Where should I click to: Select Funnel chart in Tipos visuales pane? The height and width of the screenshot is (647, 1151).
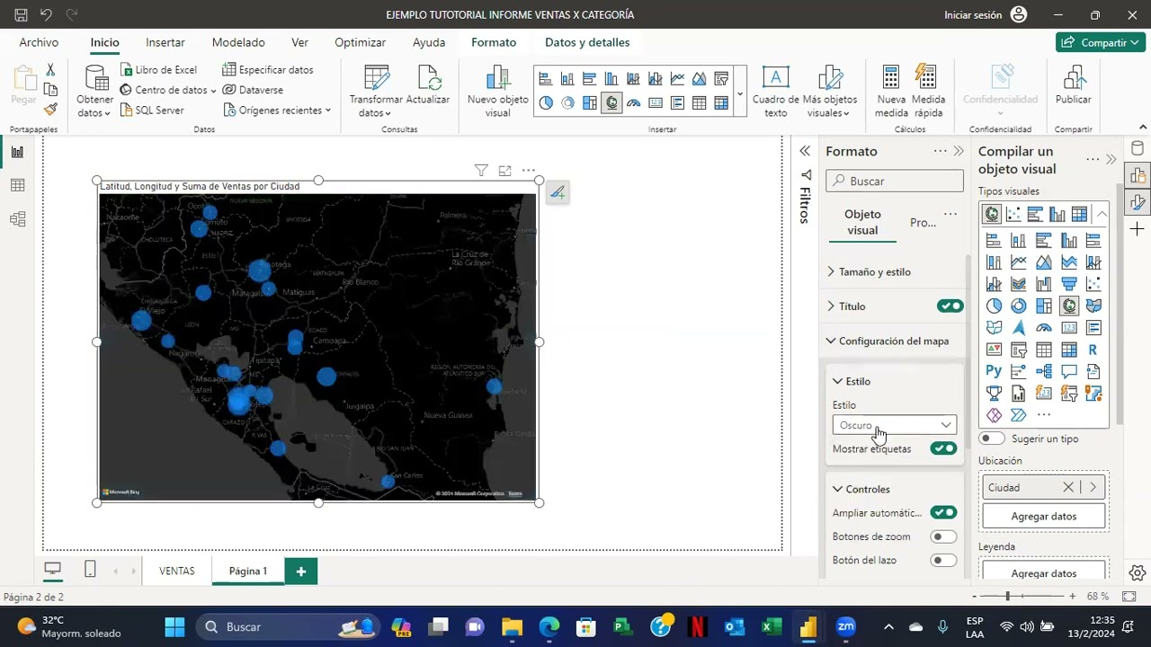point(1068,284)
